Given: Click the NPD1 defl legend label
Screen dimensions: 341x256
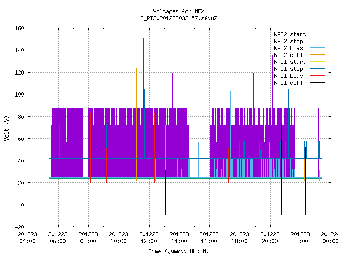Looking at the screenshot, I should tap(288, 83).
